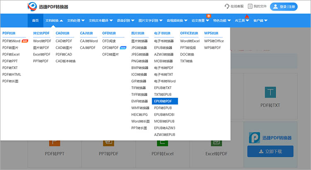This screenshot has height=170, width=311.
Task: Expand the 客户端 dropdown
Action: [260, 20]
